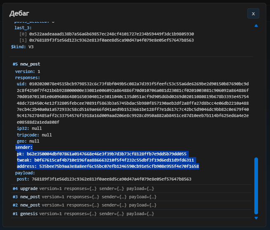Click the scrollbar up arrow

click(256, 26)
